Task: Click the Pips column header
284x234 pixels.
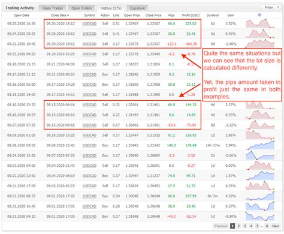Action: click(x=171, y=15)
